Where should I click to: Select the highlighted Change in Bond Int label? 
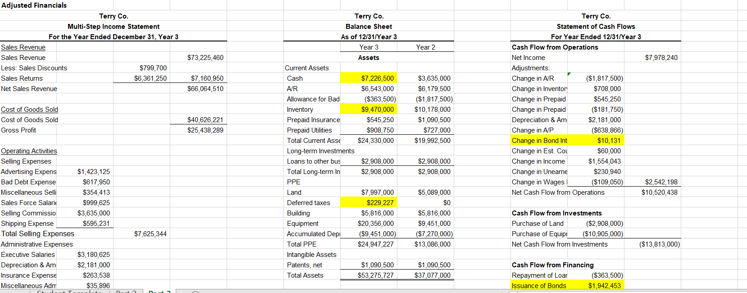click(x=539, y=141)
